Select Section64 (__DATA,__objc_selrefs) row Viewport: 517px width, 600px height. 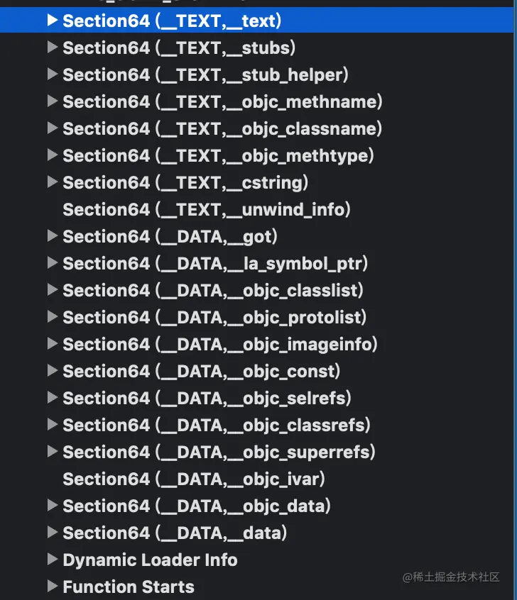tap(207, 399)
